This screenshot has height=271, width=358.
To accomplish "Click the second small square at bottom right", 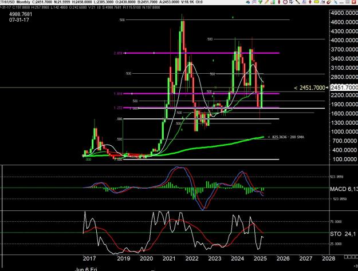I will (349, 257).
